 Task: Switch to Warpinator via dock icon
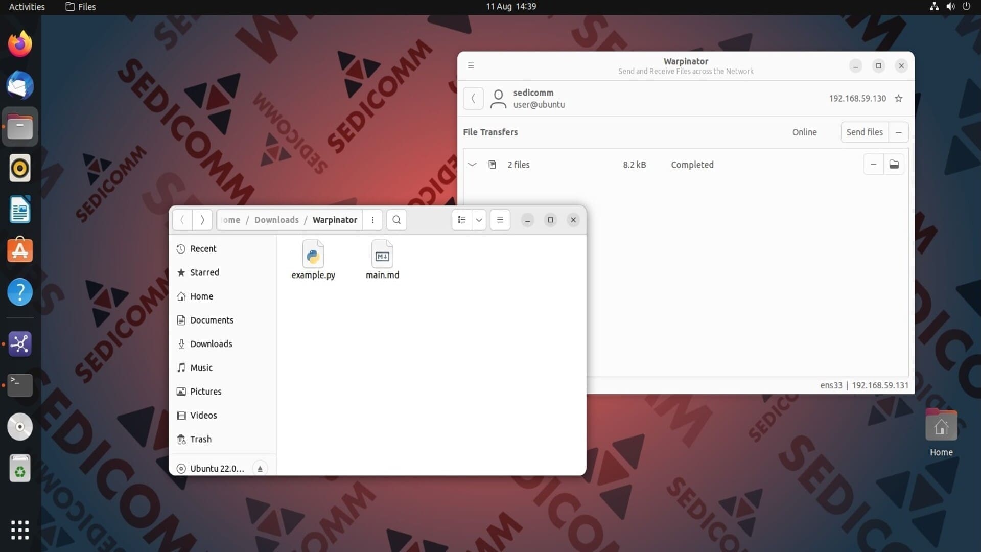point(20,344)
